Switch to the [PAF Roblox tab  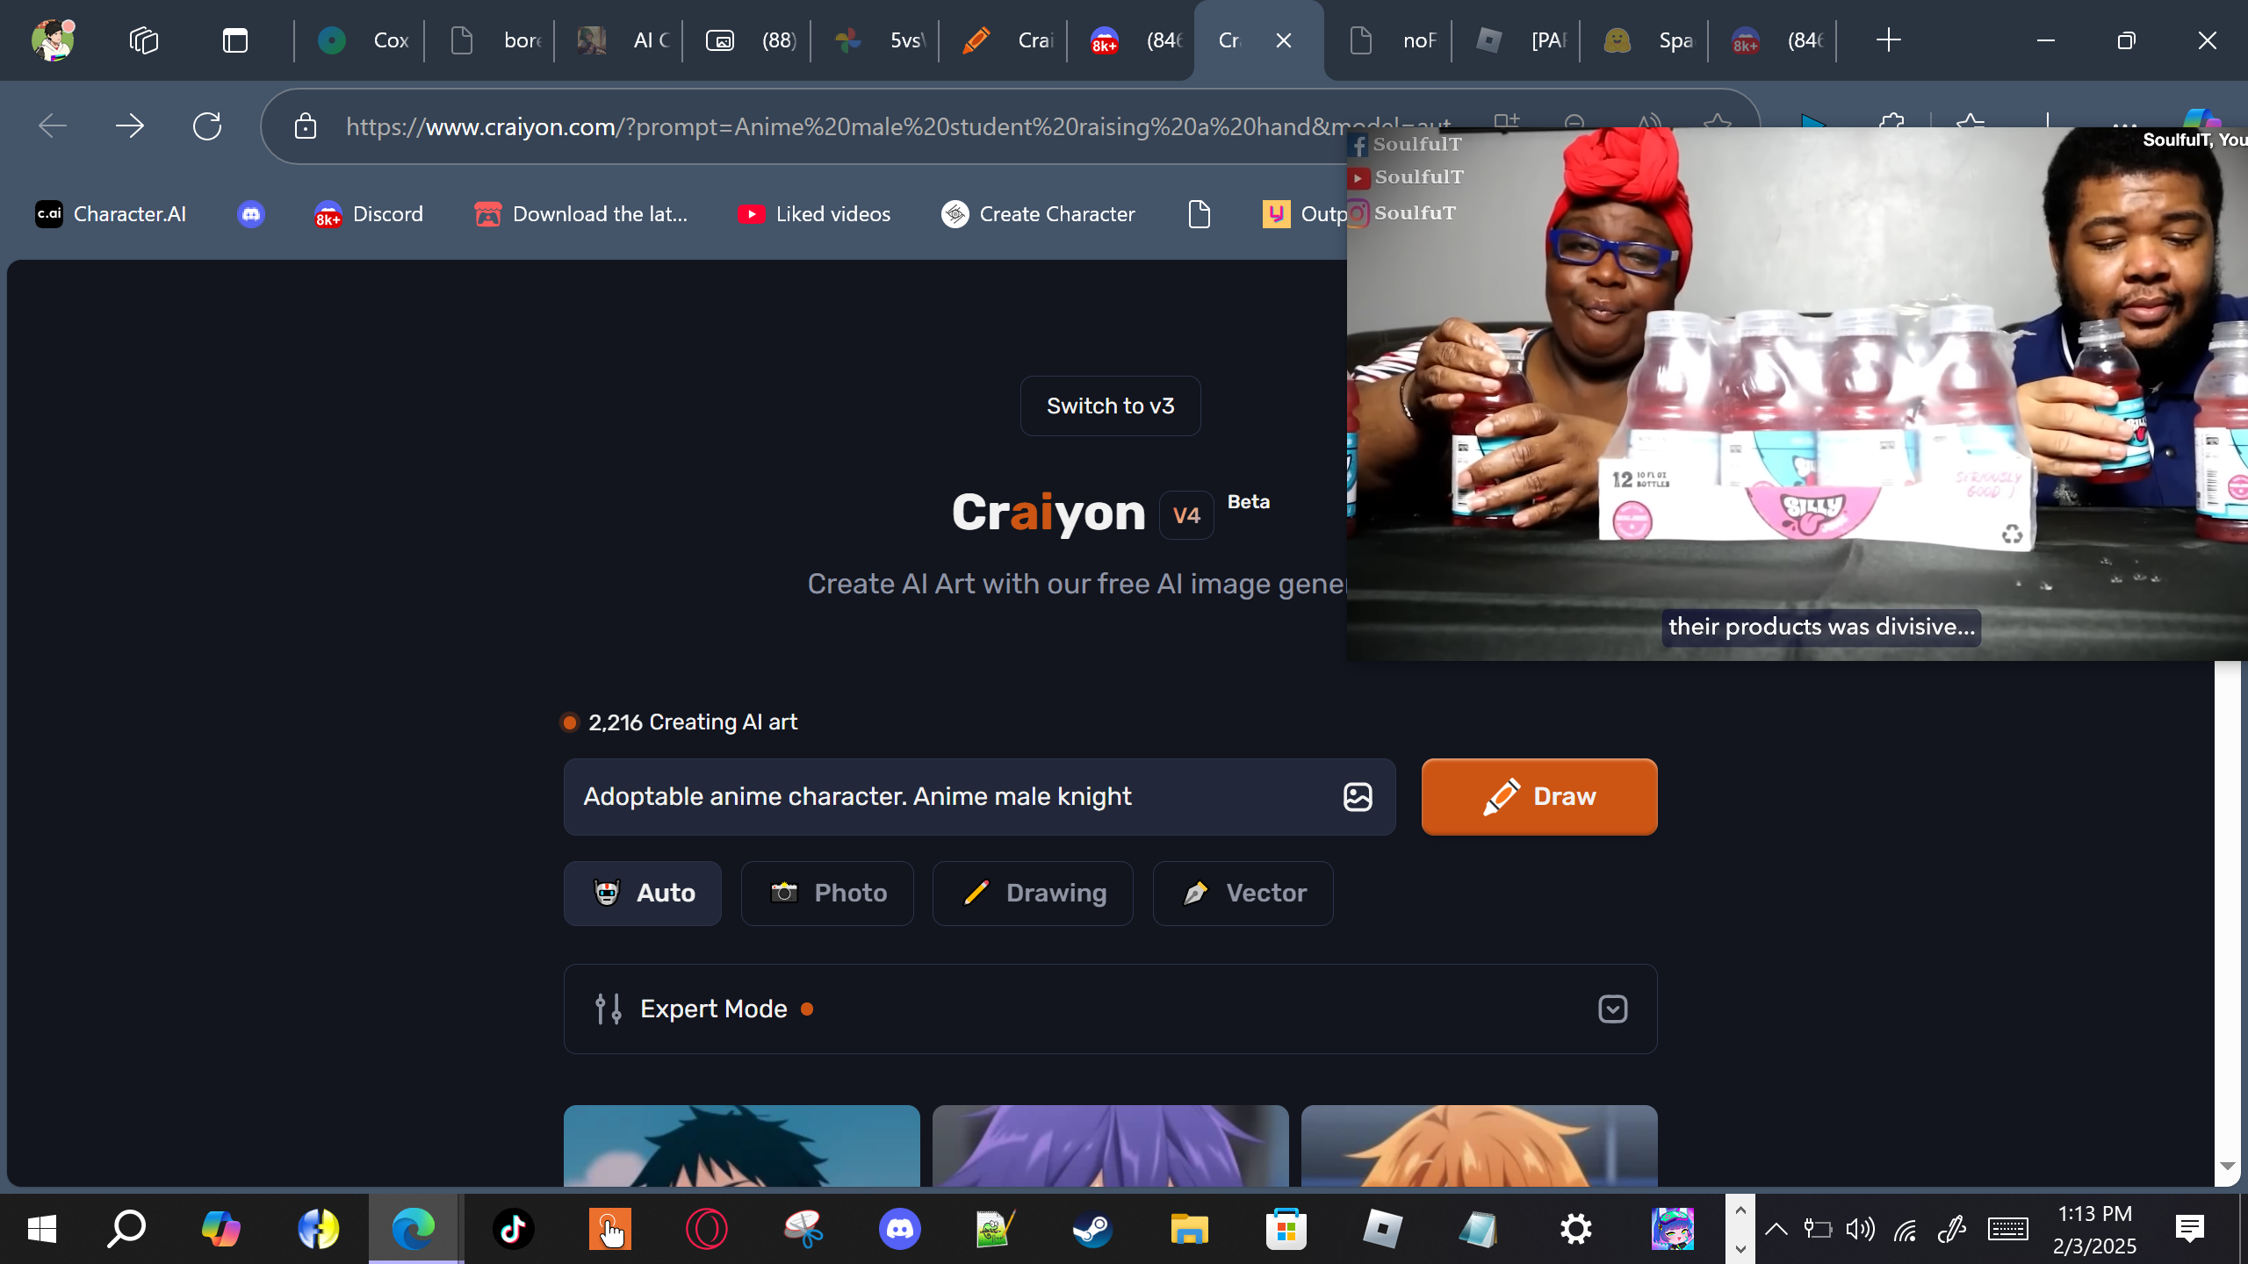1519,40
